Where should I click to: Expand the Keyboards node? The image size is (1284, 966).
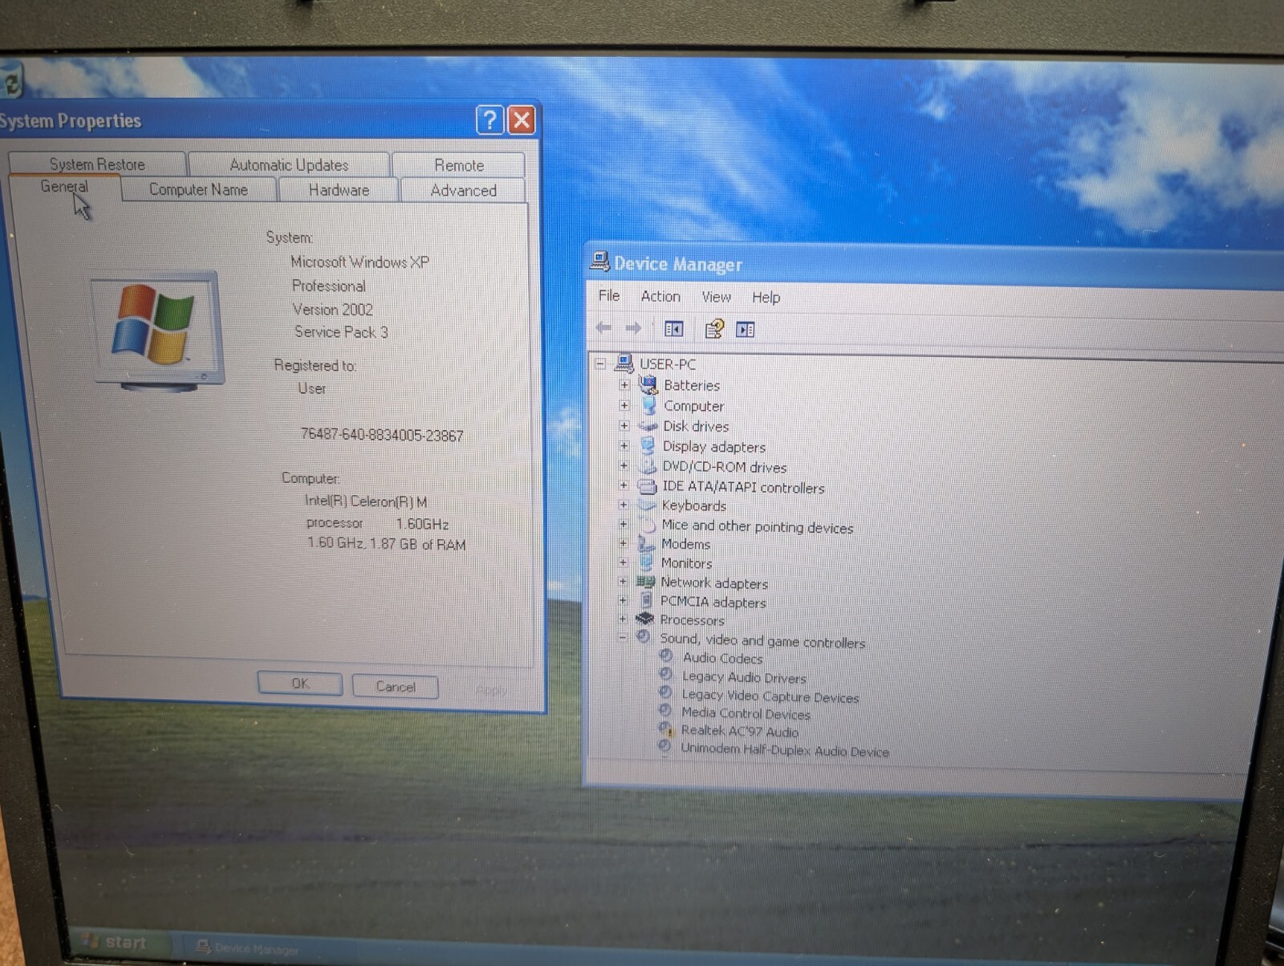tap(623, 505)
